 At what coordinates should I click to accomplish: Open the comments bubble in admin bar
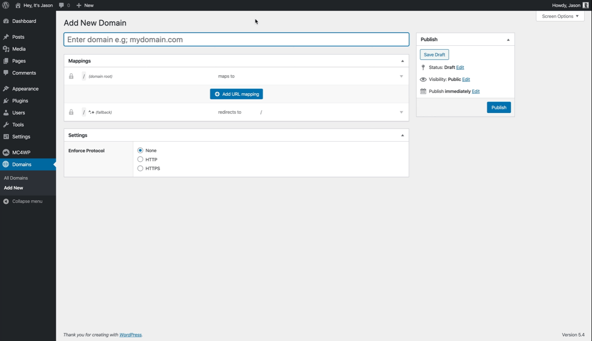click(62, 5)
